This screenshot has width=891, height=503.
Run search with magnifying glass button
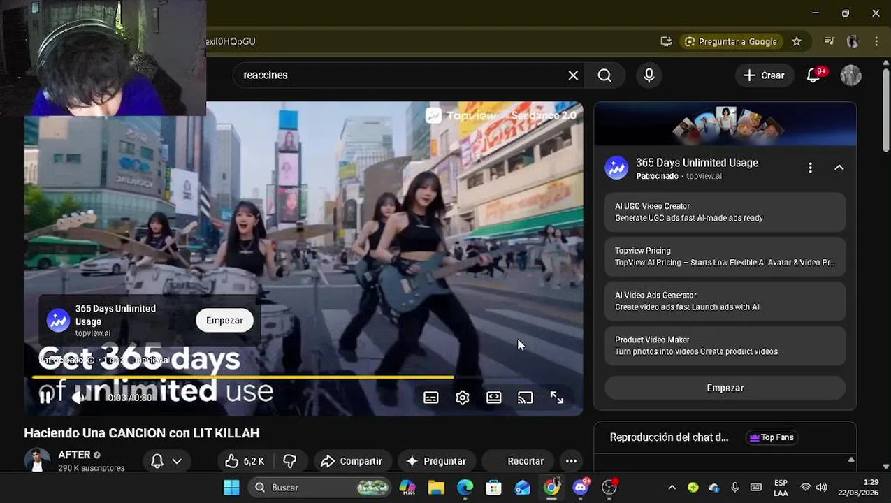coord(605,75)
